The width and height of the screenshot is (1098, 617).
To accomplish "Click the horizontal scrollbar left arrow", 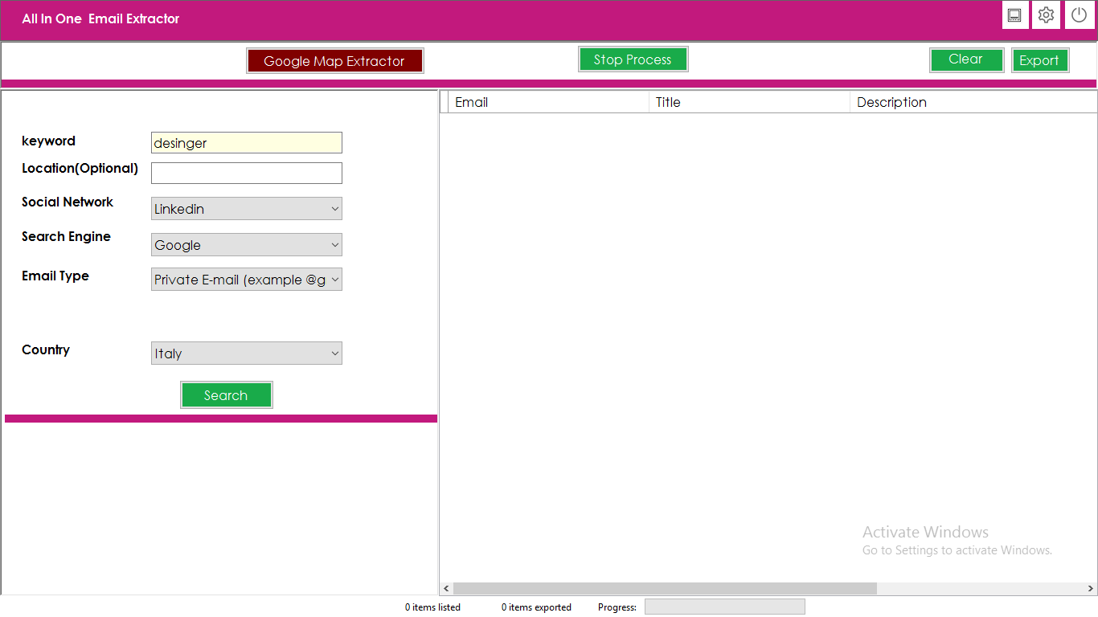I will point(447,589).
